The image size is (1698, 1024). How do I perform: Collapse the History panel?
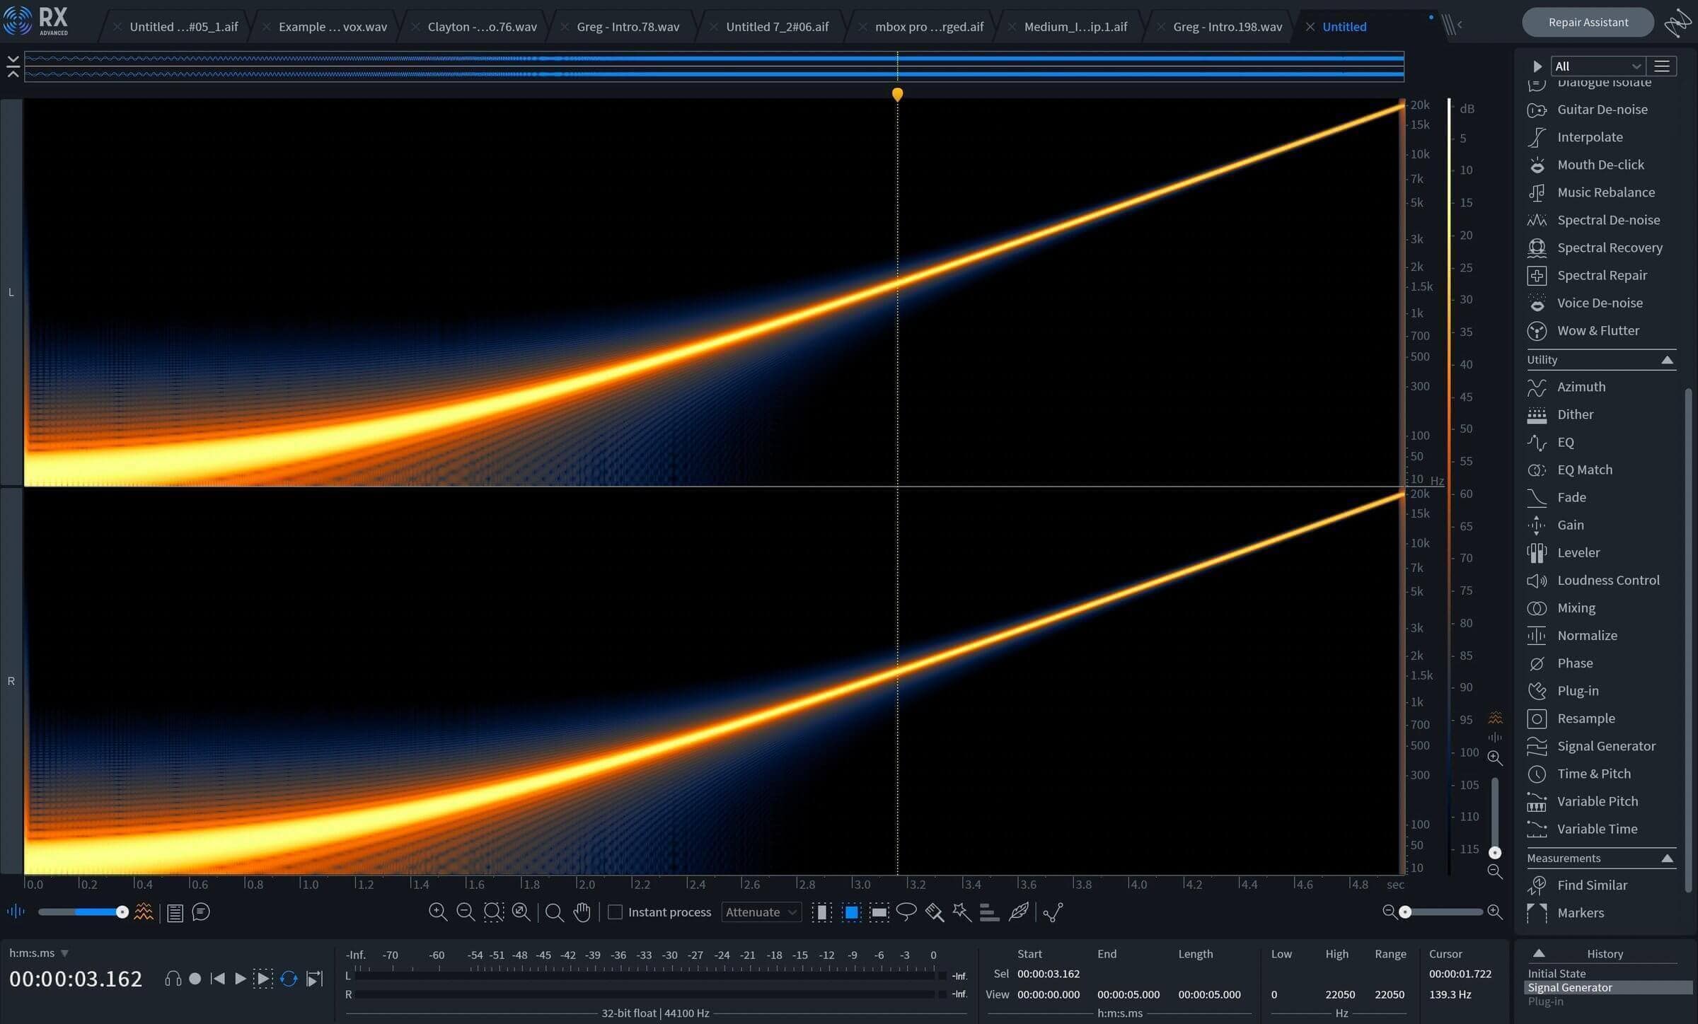[x=1539, y=953]
